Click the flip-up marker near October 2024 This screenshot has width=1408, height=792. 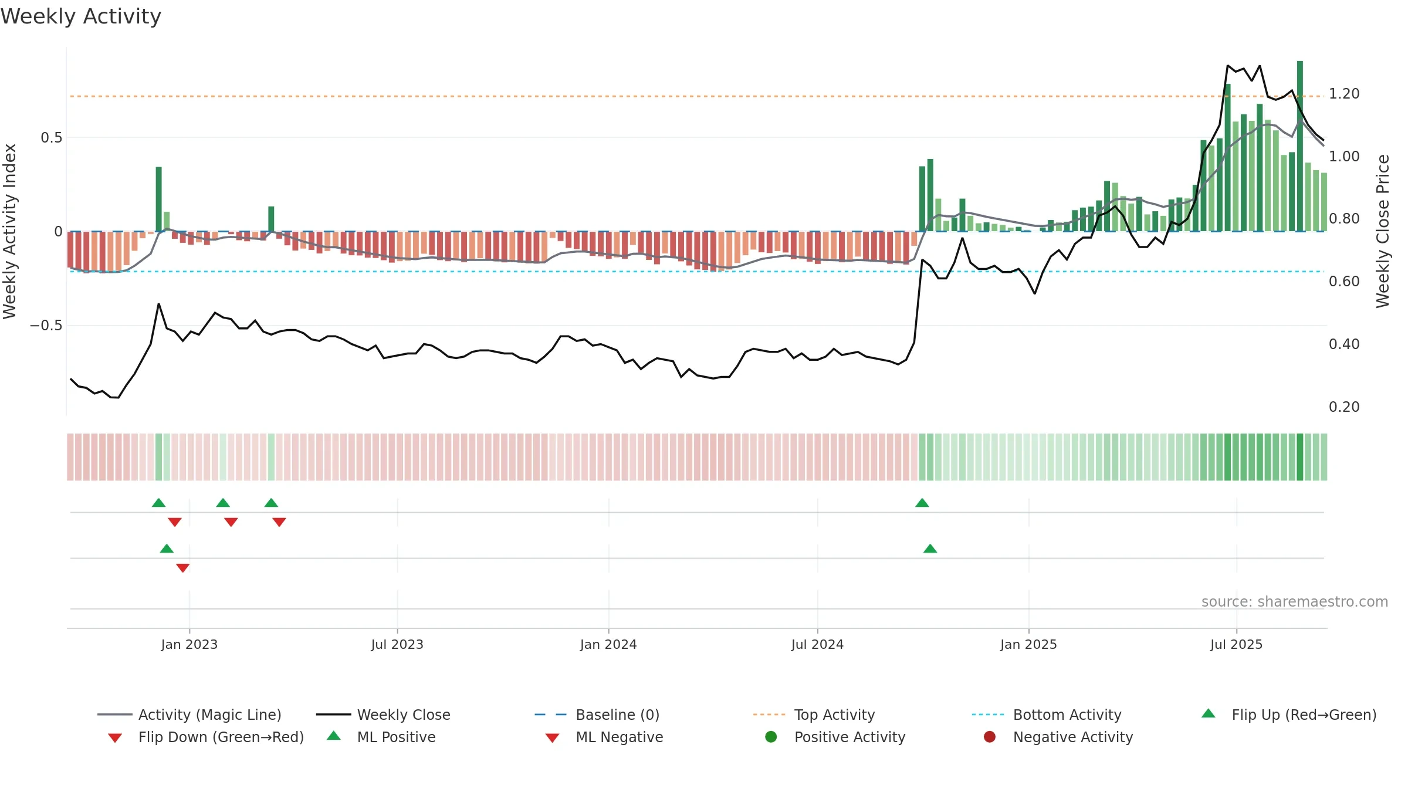(x=922, y=503)
